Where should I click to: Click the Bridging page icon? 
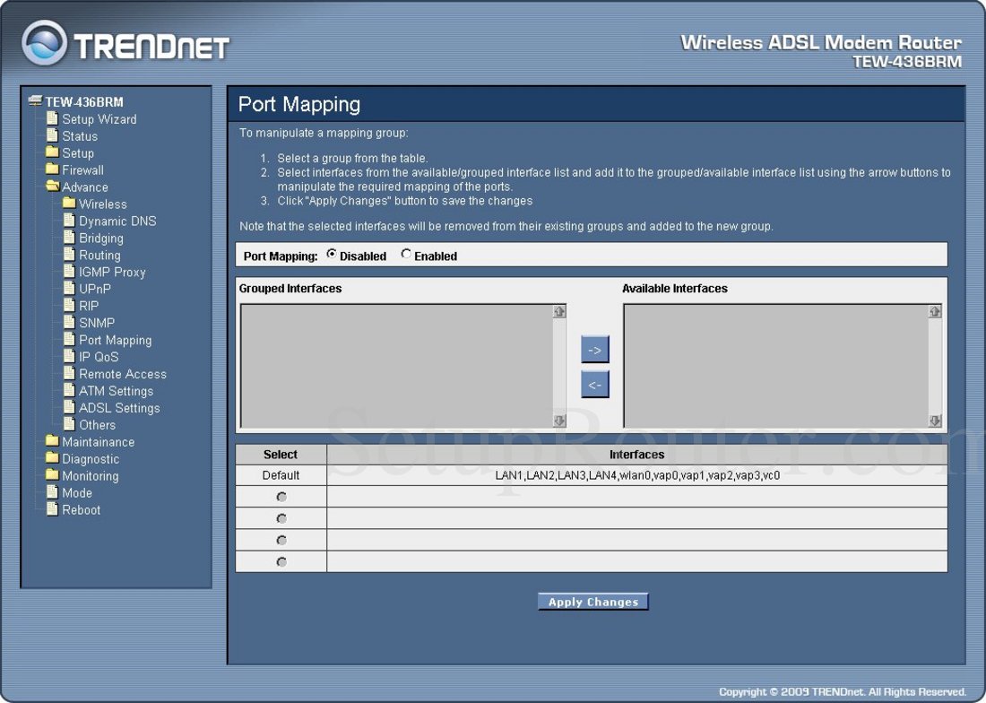tap(69, 237)
